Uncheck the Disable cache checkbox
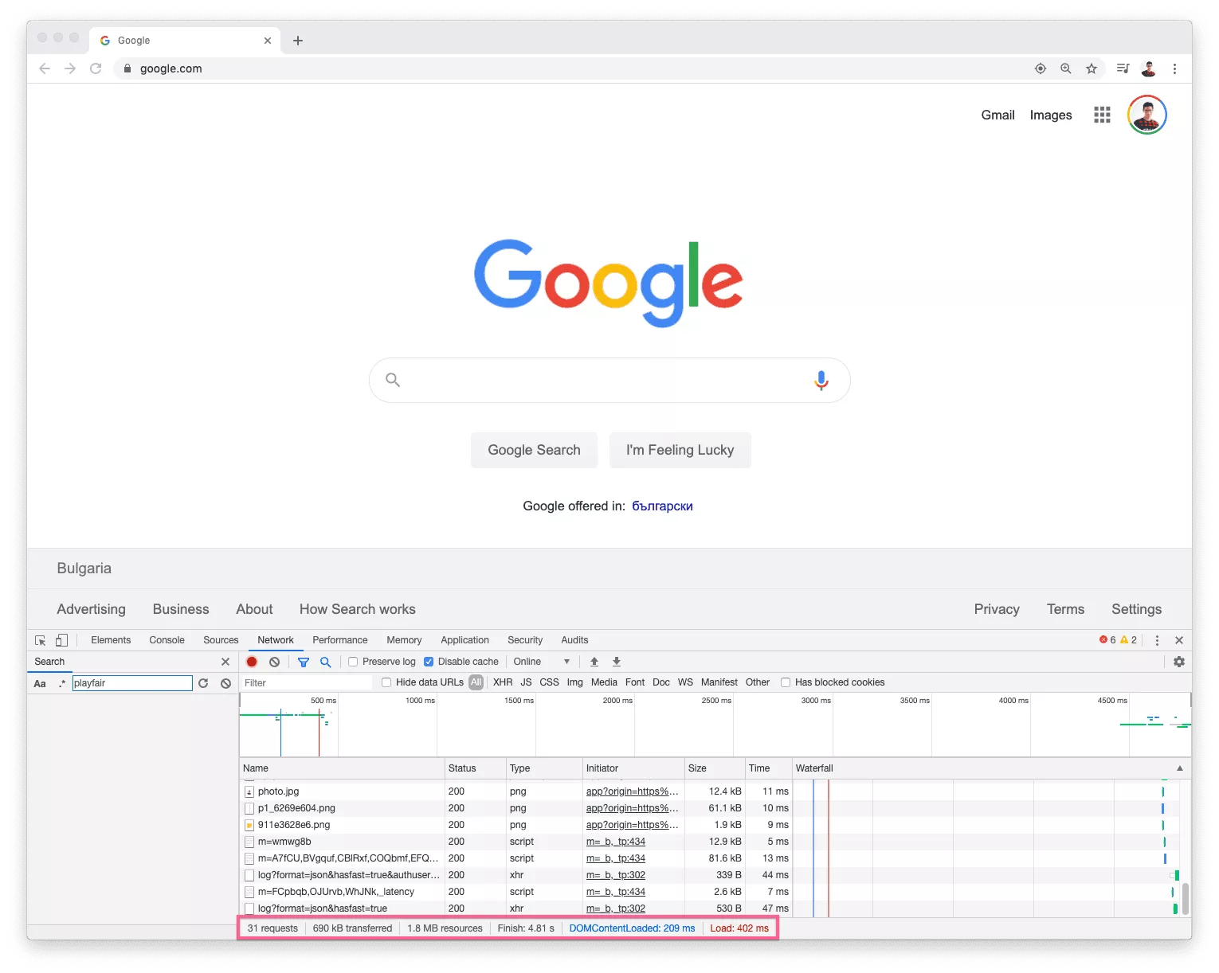Viewport: 1219px width, 973px height. [429, 662]
